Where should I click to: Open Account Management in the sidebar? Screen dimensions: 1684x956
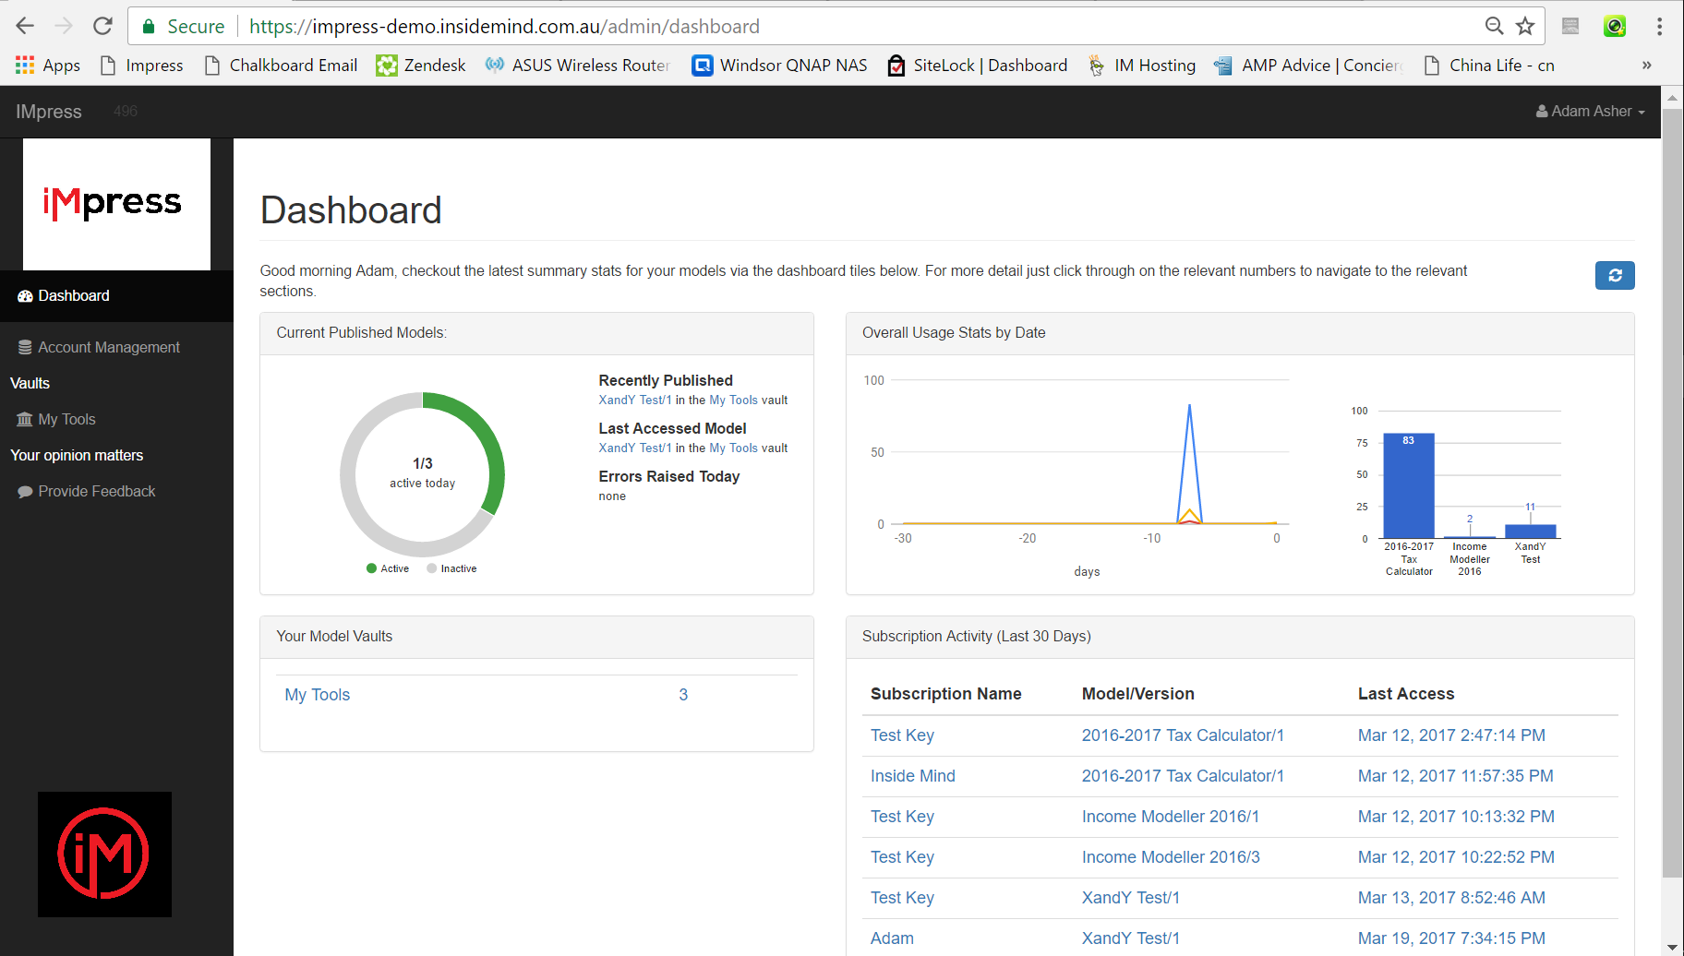pyautogui.click(x=108, y=347)
